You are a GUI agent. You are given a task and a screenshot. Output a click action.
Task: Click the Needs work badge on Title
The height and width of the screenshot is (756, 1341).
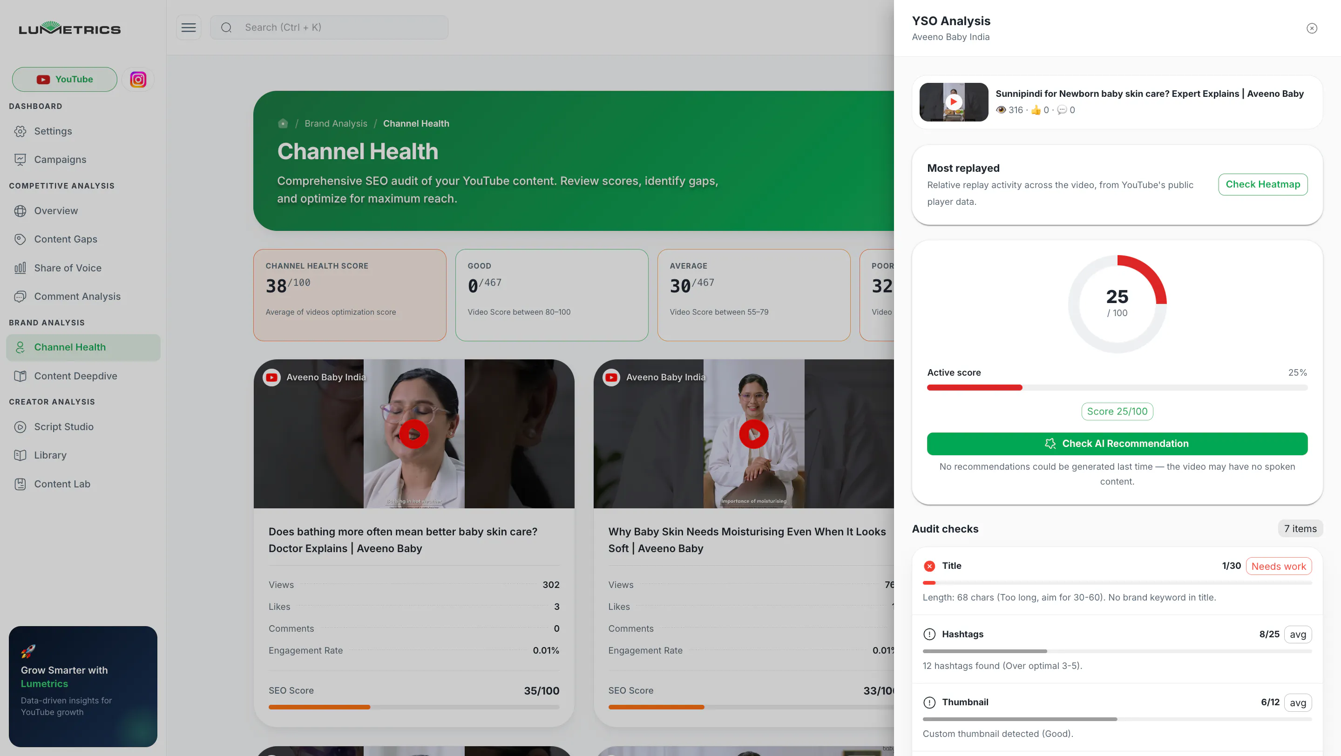[1278, 566]
